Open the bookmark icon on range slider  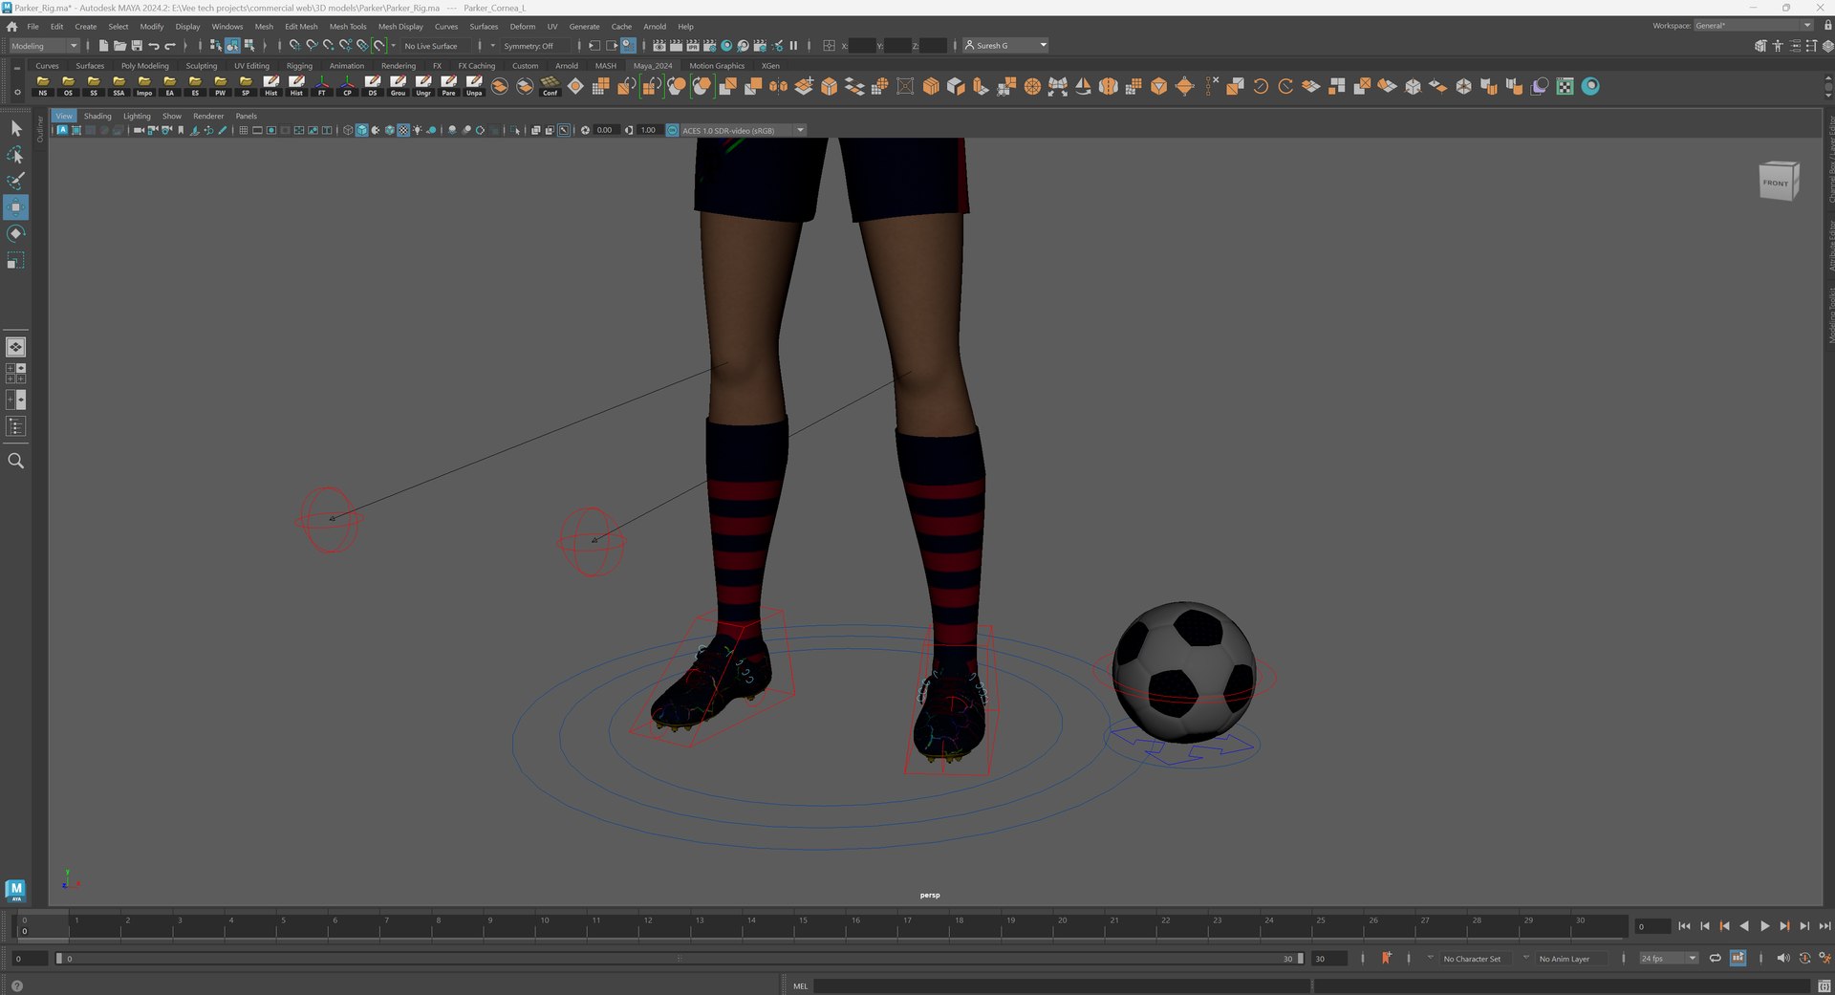click(1386, 958)
